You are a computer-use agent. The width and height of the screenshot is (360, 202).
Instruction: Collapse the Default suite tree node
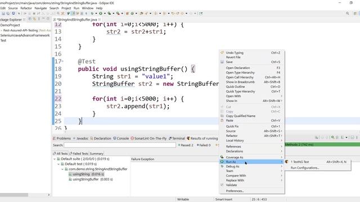[x=55, y=159]
